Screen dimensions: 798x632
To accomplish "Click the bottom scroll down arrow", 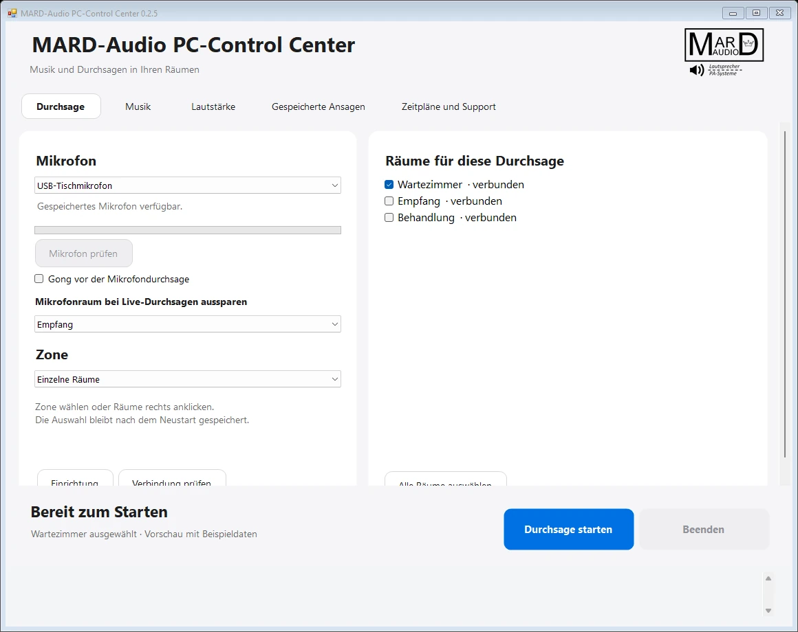I will coord(768,611).
